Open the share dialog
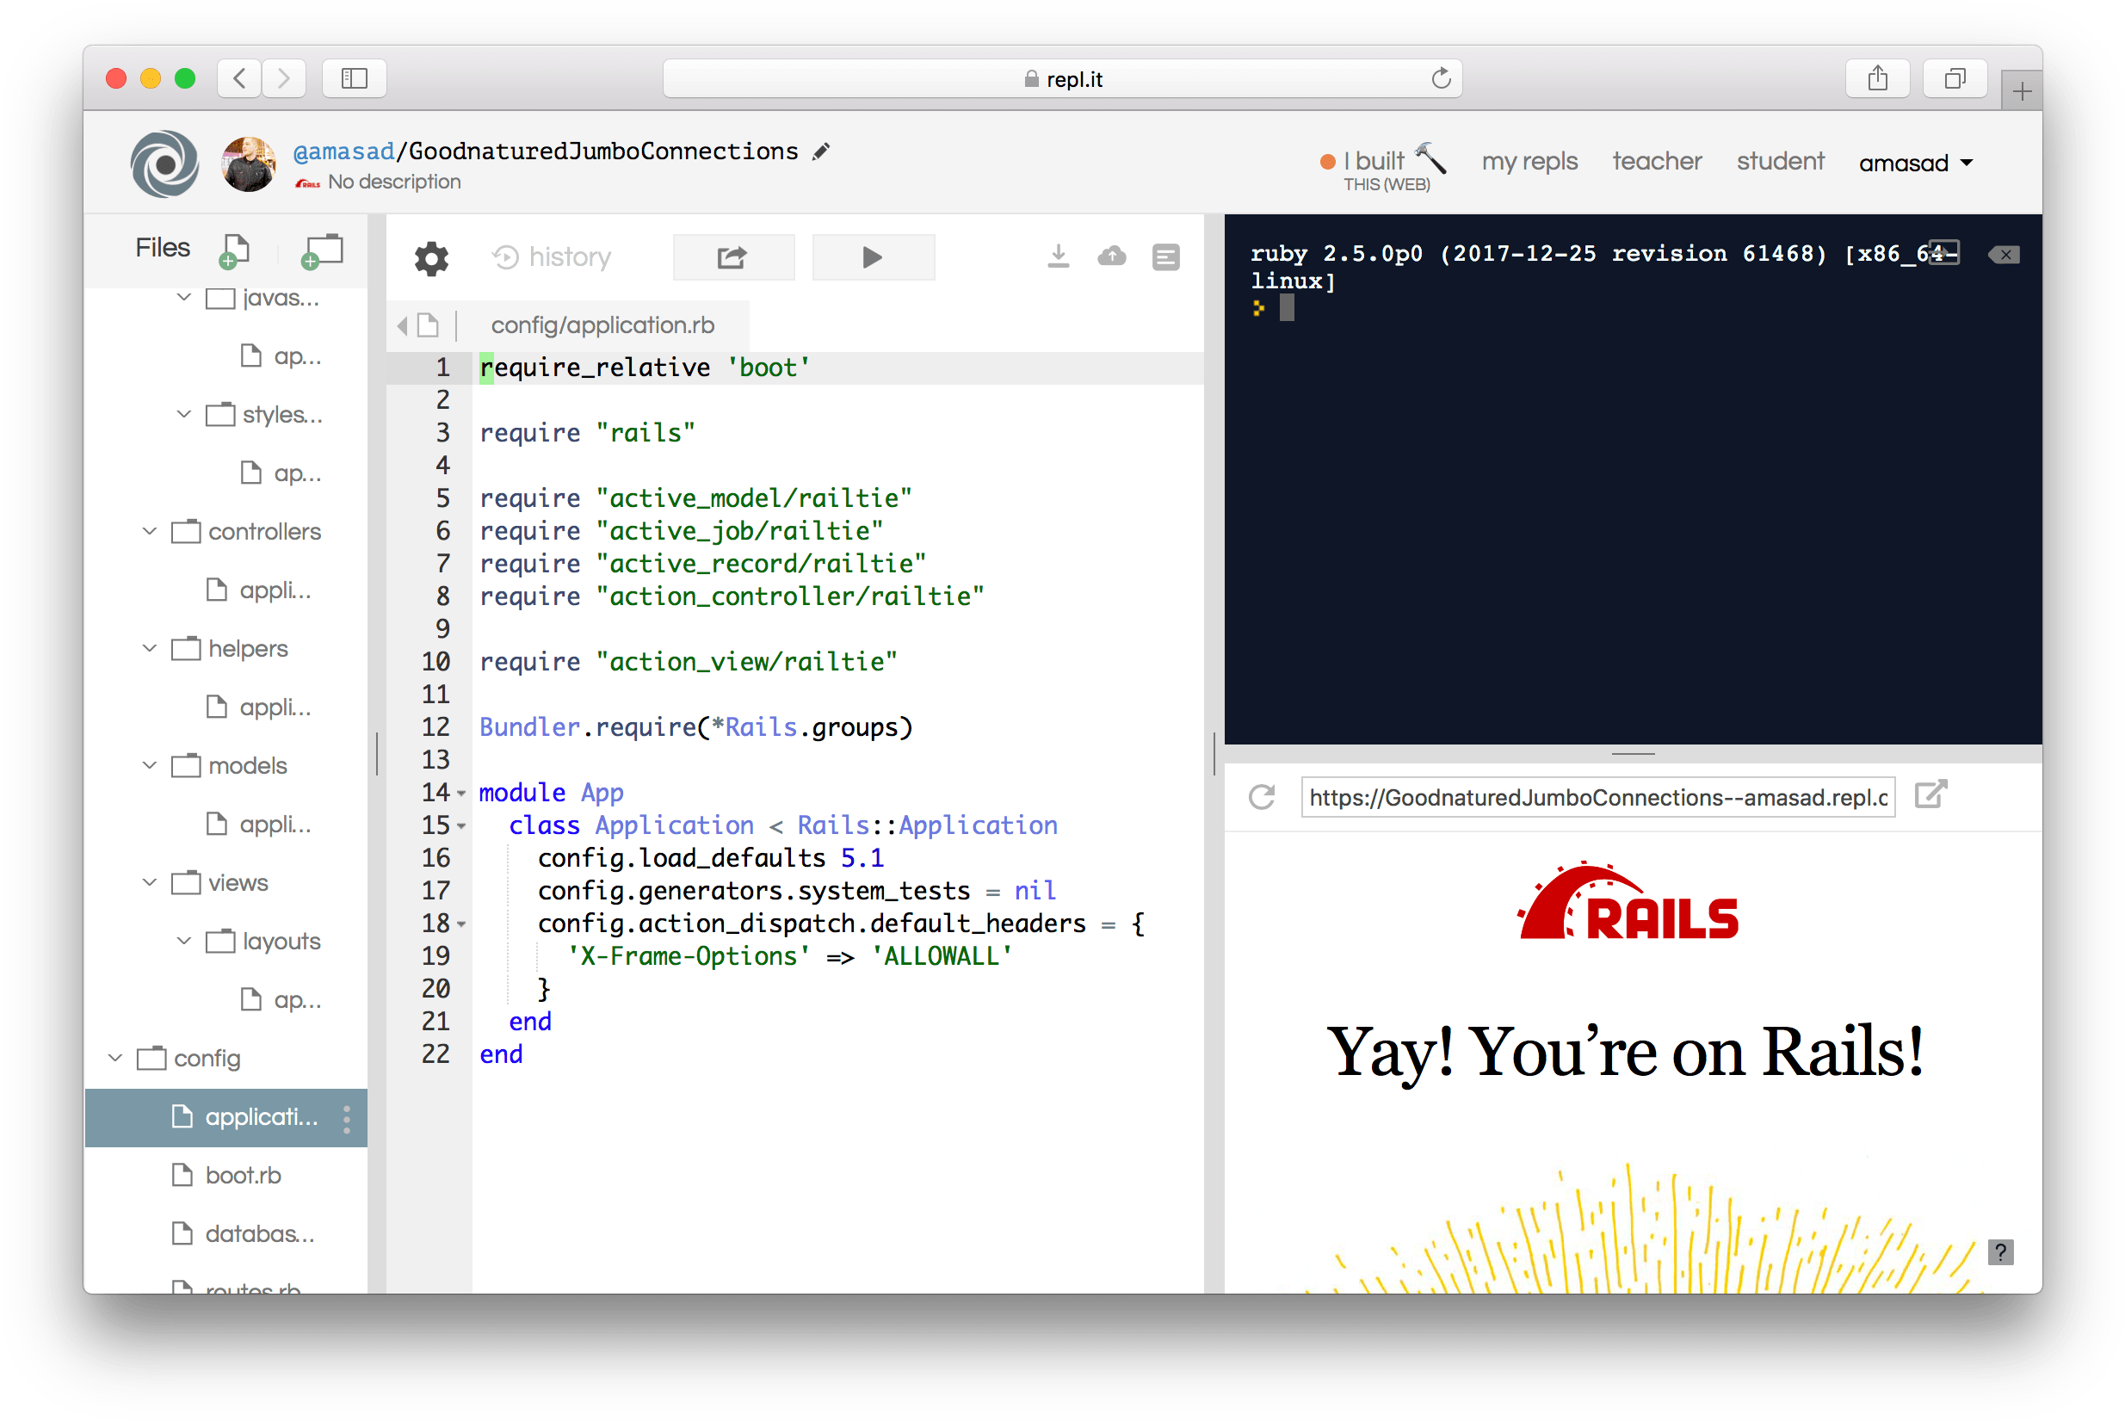This screenshot has height=1421, width=2125. [732, 257]
